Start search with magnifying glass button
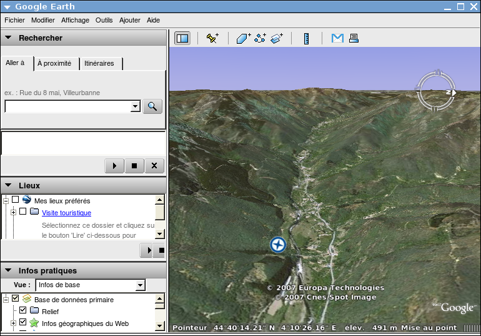Screen dimensions: 481x336 [x=152, y=106]
